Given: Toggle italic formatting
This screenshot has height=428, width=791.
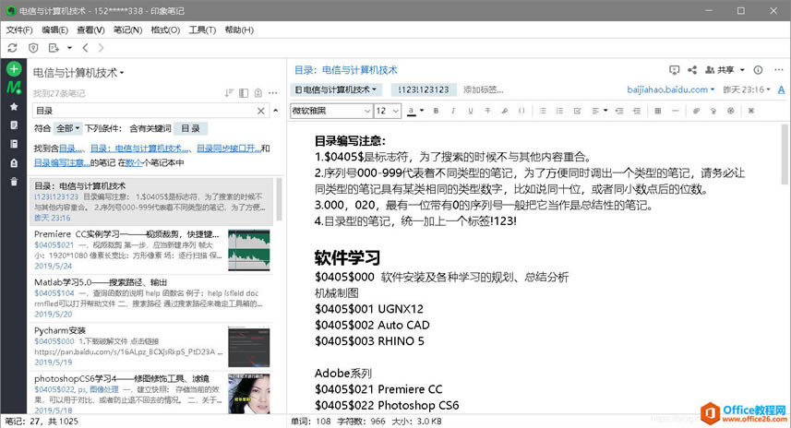Looking at the screenshot, I should 453,111.
